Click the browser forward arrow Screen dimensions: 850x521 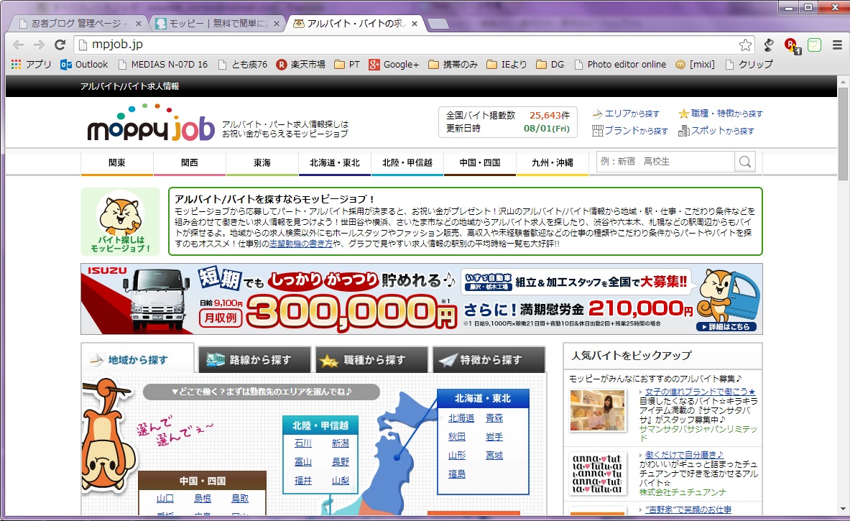39,45
